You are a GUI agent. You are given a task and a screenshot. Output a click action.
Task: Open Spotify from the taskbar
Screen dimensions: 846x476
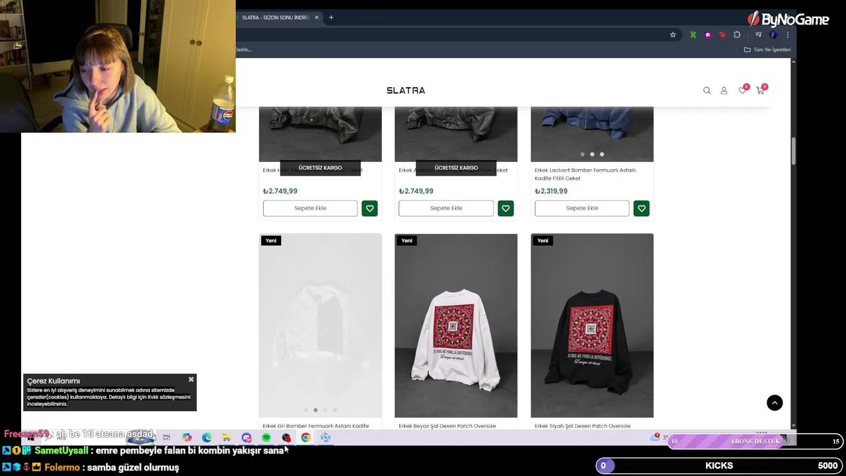click(266, 438)
